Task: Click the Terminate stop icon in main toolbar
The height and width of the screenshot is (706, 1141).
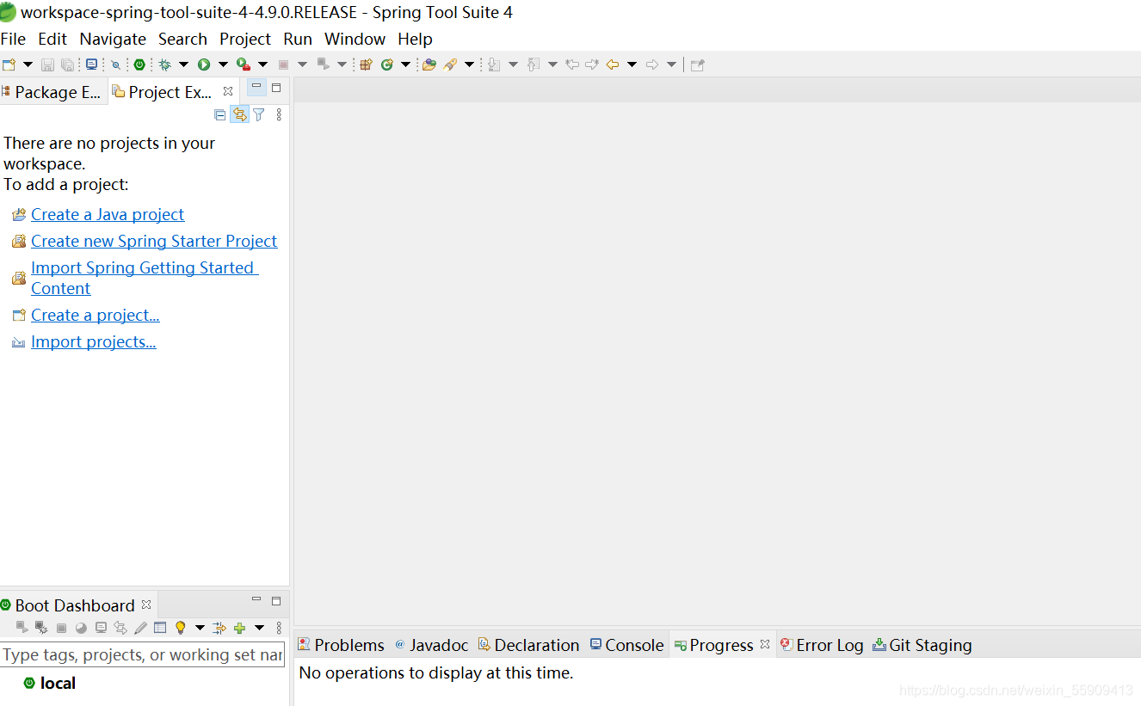Action: click(x=283, y=64)
